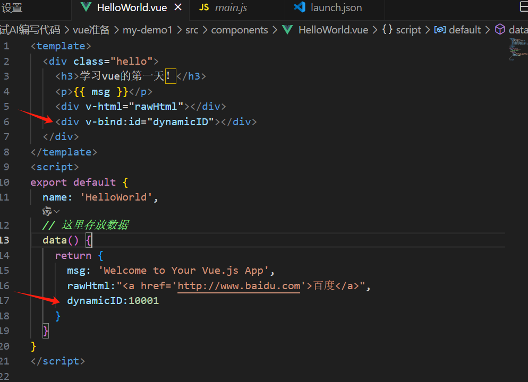Click the boxed closing brace on line 19
Viewport: 528px width, 382px height.
coord(46,331)
